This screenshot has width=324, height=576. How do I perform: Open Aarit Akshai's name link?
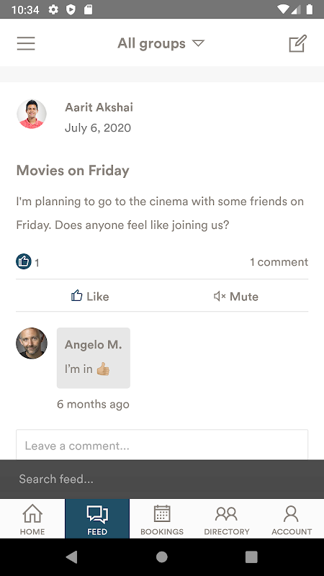tap(99, 107)
